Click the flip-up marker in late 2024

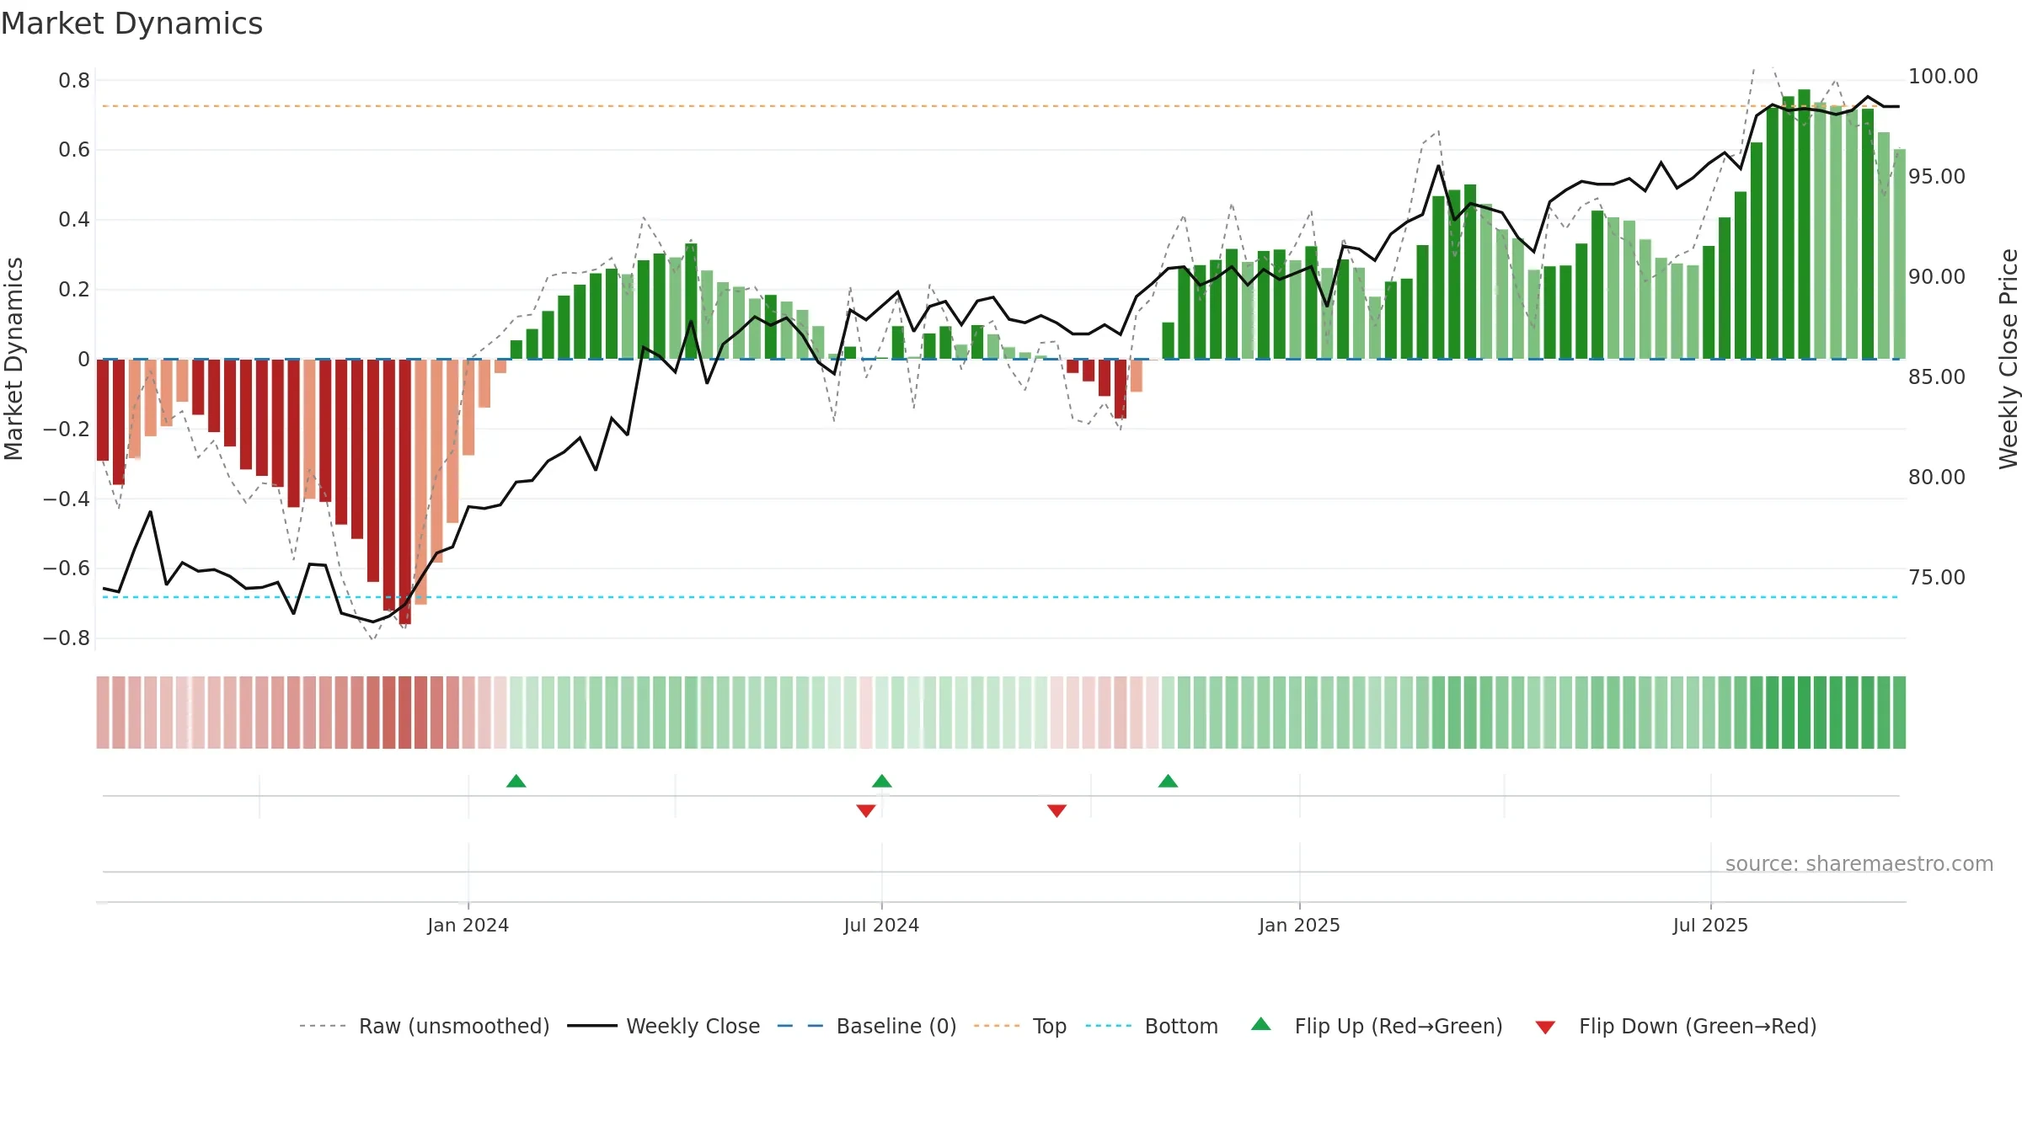click(1168, 781)
